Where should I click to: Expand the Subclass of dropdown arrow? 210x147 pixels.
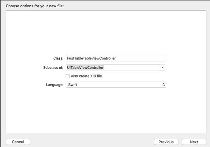click(163, 67)
